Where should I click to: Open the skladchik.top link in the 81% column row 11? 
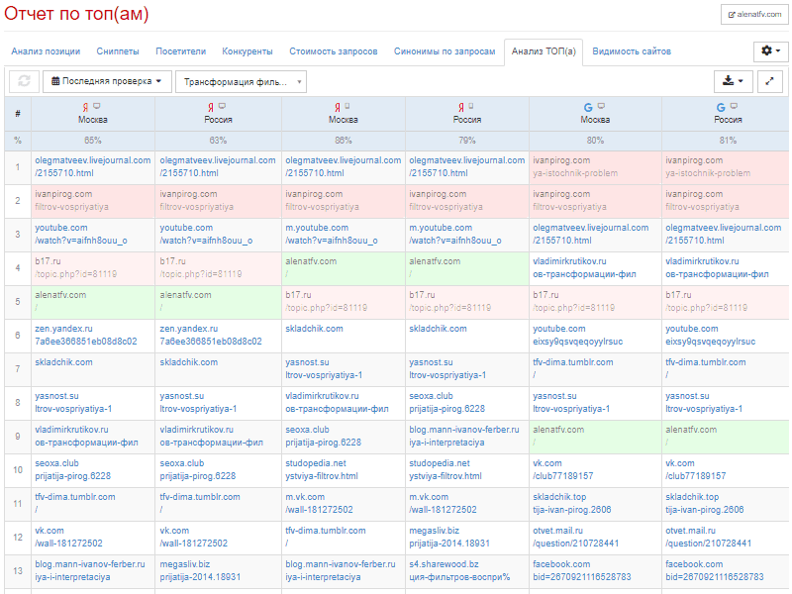point(705,504)
